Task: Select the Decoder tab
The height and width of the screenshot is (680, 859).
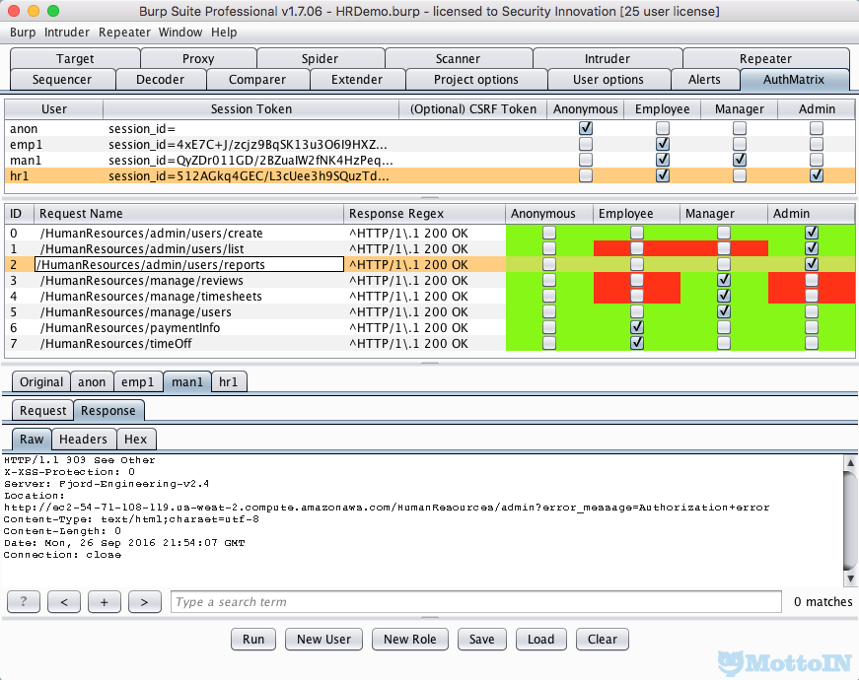Action: (160, 80)
